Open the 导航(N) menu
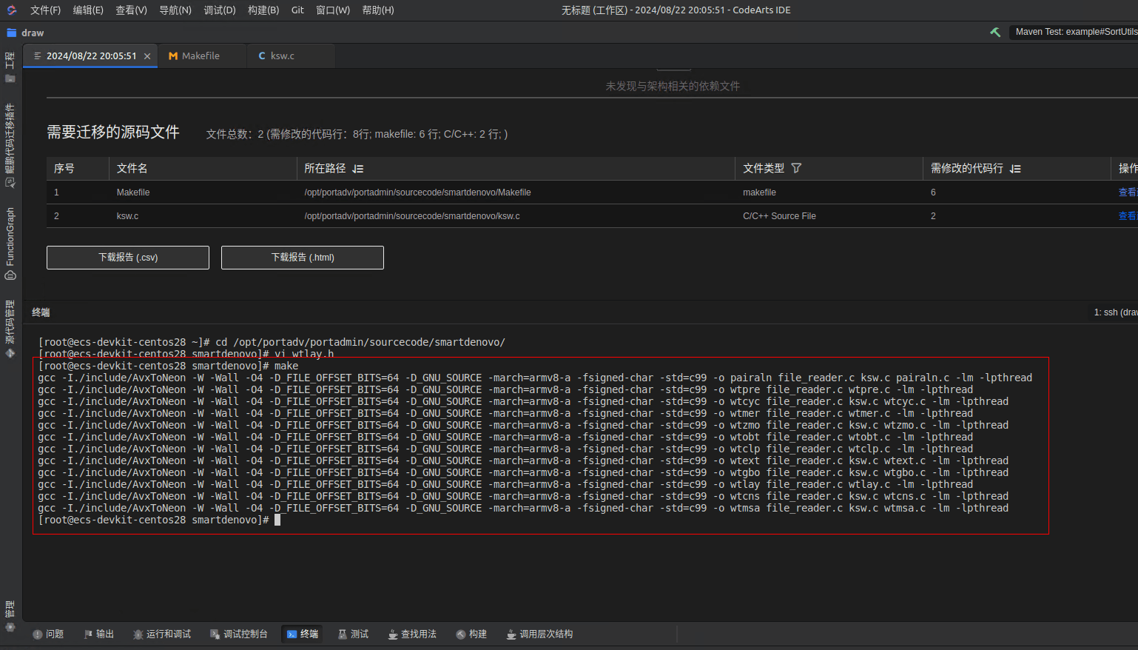 [175, 10]
